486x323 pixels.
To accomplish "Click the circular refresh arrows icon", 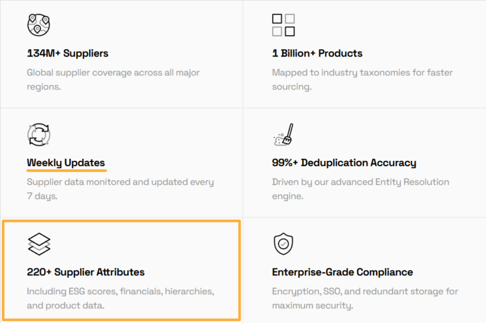I will 38,135.
